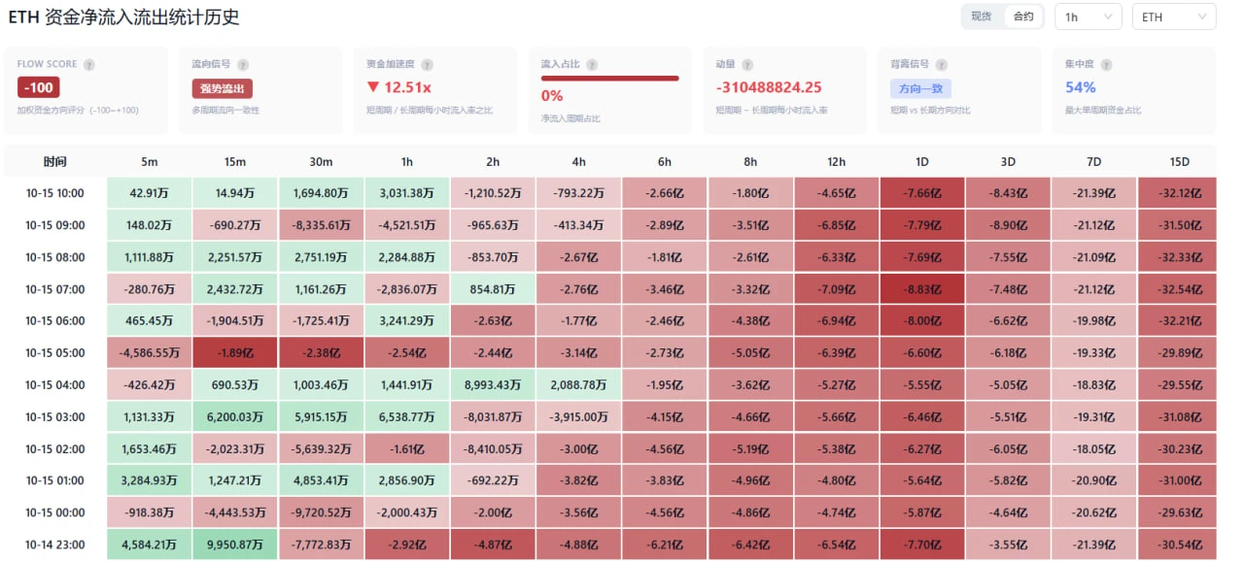The height and width of the screenshot is (561, 1244).
Task: Click the 42.91万 cell in the 5m column
Action: [149, 193]
